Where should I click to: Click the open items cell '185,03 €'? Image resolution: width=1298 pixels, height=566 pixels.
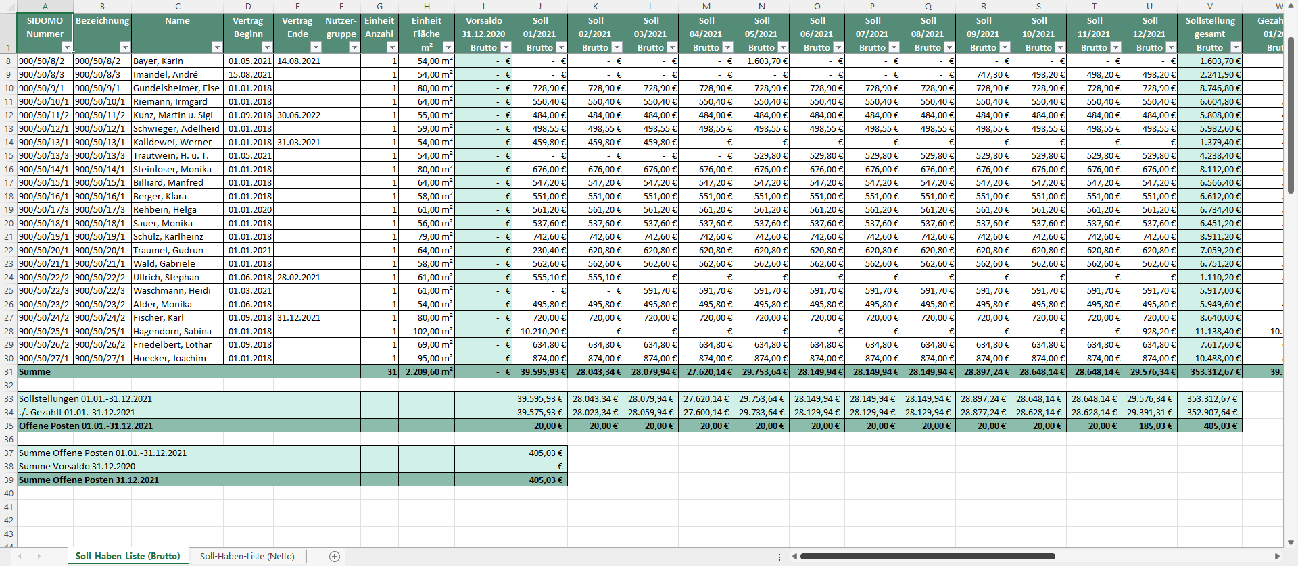[x=1149, y=426]
